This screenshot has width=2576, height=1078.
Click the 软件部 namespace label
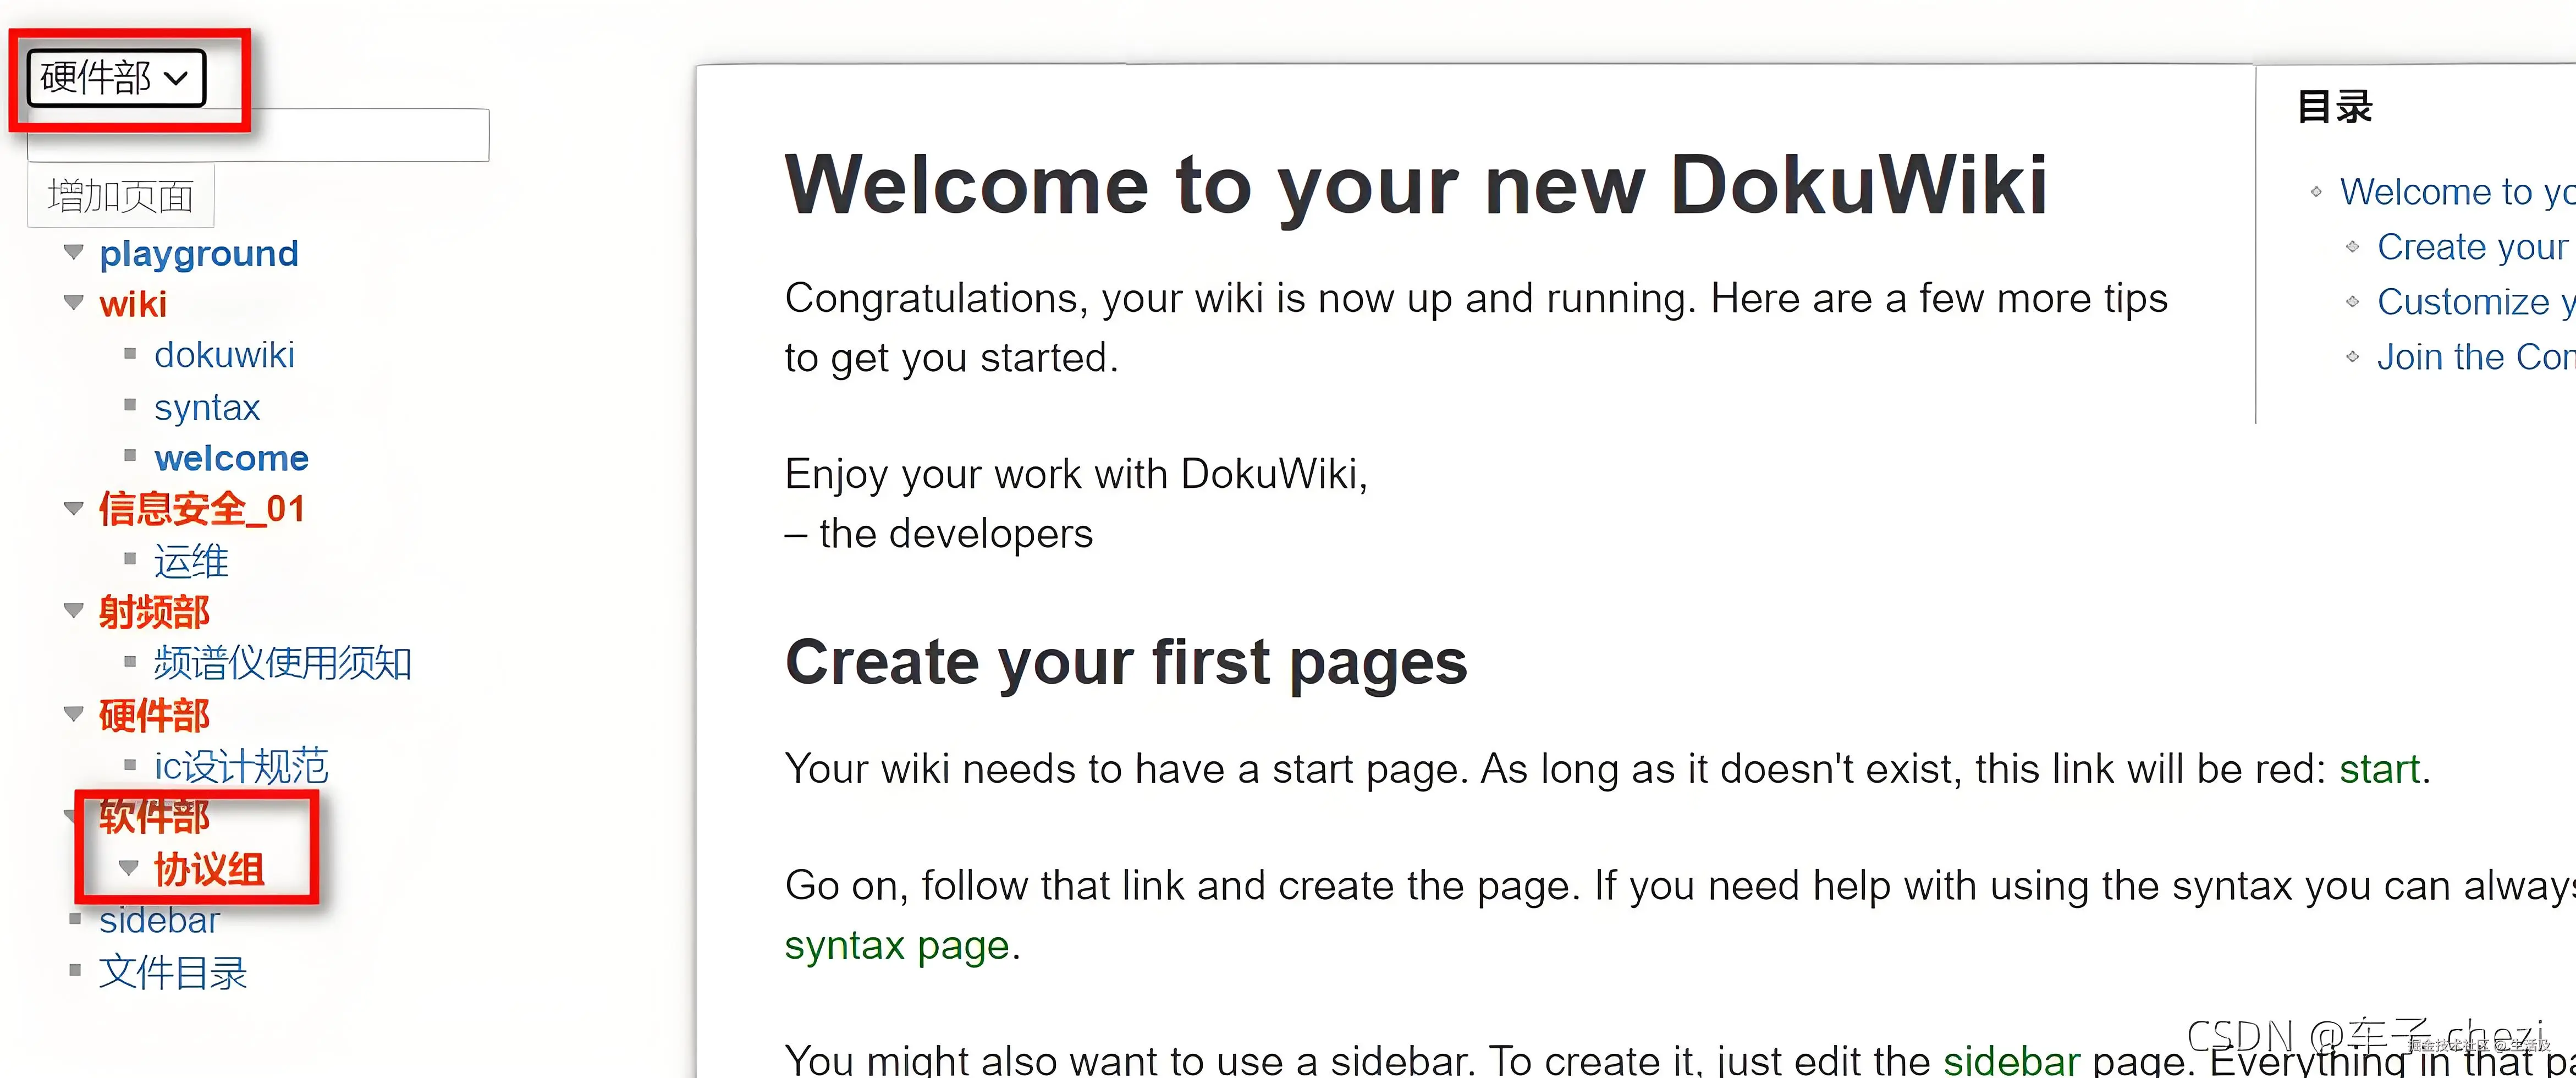tap(154, 817)
